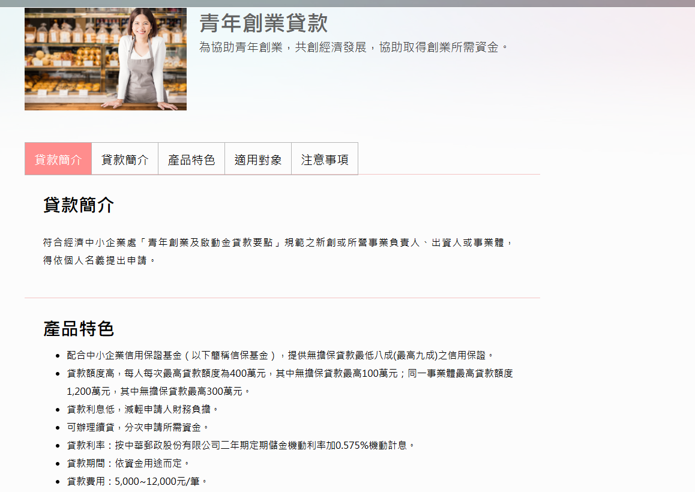The image size is (695, 492).
Task: Switch to the 產品特色 tab
Action: click(x=191, y=158)
